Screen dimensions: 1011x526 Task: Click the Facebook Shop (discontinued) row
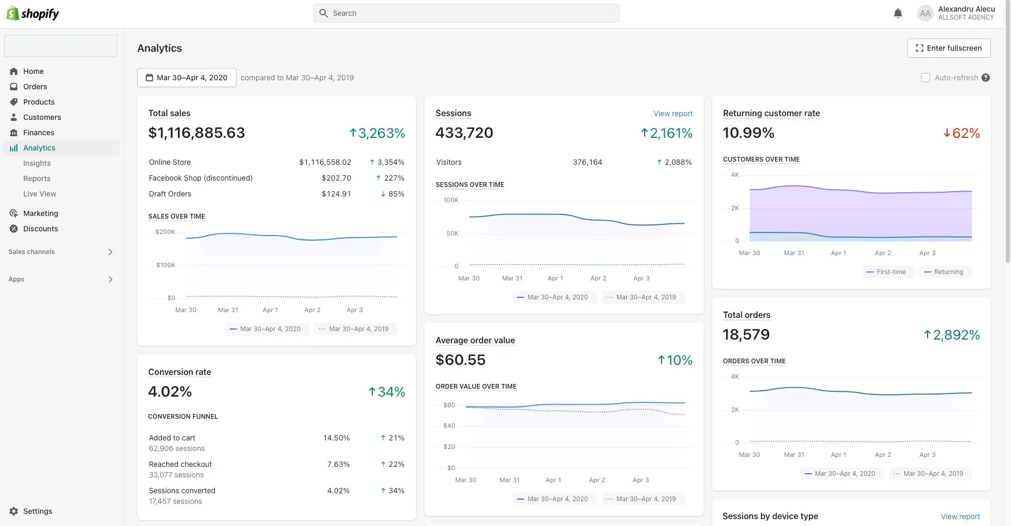tap(277, 178)
